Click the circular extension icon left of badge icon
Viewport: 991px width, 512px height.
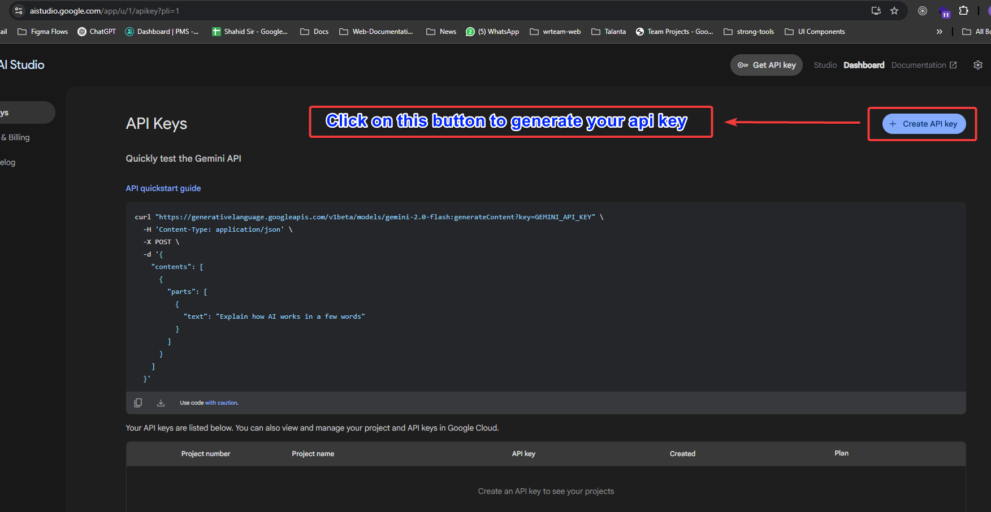pos(923,11)
